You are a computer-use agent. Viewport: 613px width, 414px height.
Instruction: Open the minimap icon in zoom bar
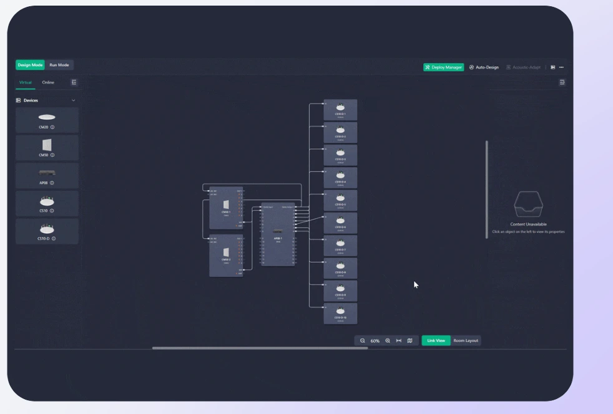click(409, 341)
